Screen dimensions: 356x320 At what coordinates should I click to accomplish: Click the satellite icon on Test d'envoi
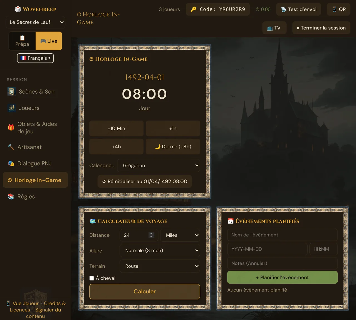point(284,9)
